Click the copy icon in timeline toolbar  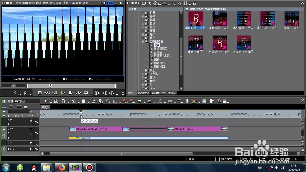pos(101,101)
